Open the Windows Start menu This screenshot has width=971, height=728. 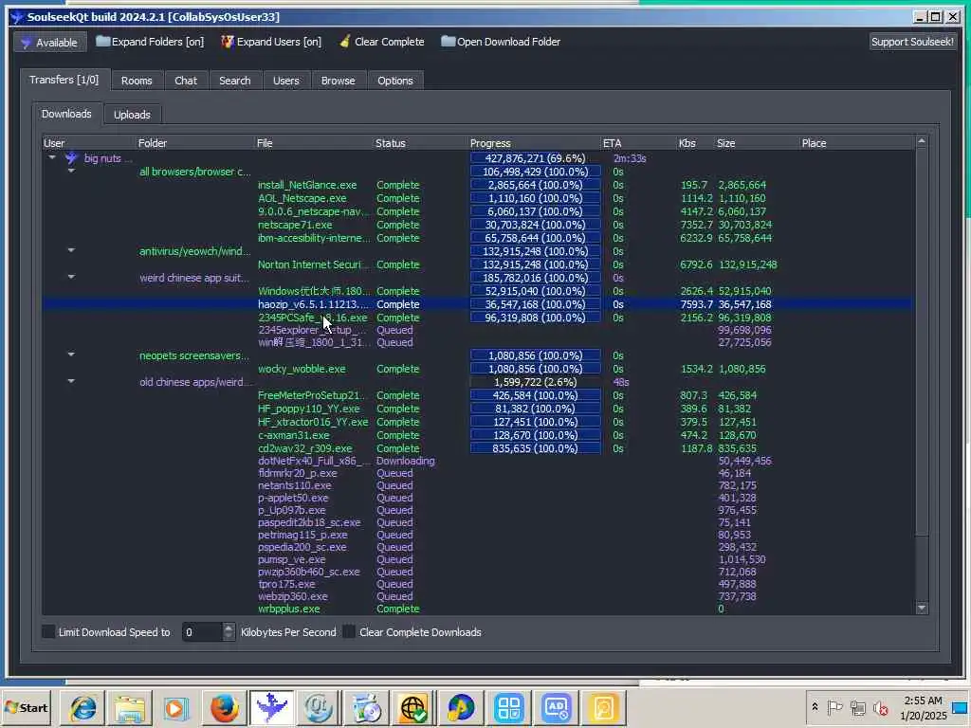click(x=27, y=707)
